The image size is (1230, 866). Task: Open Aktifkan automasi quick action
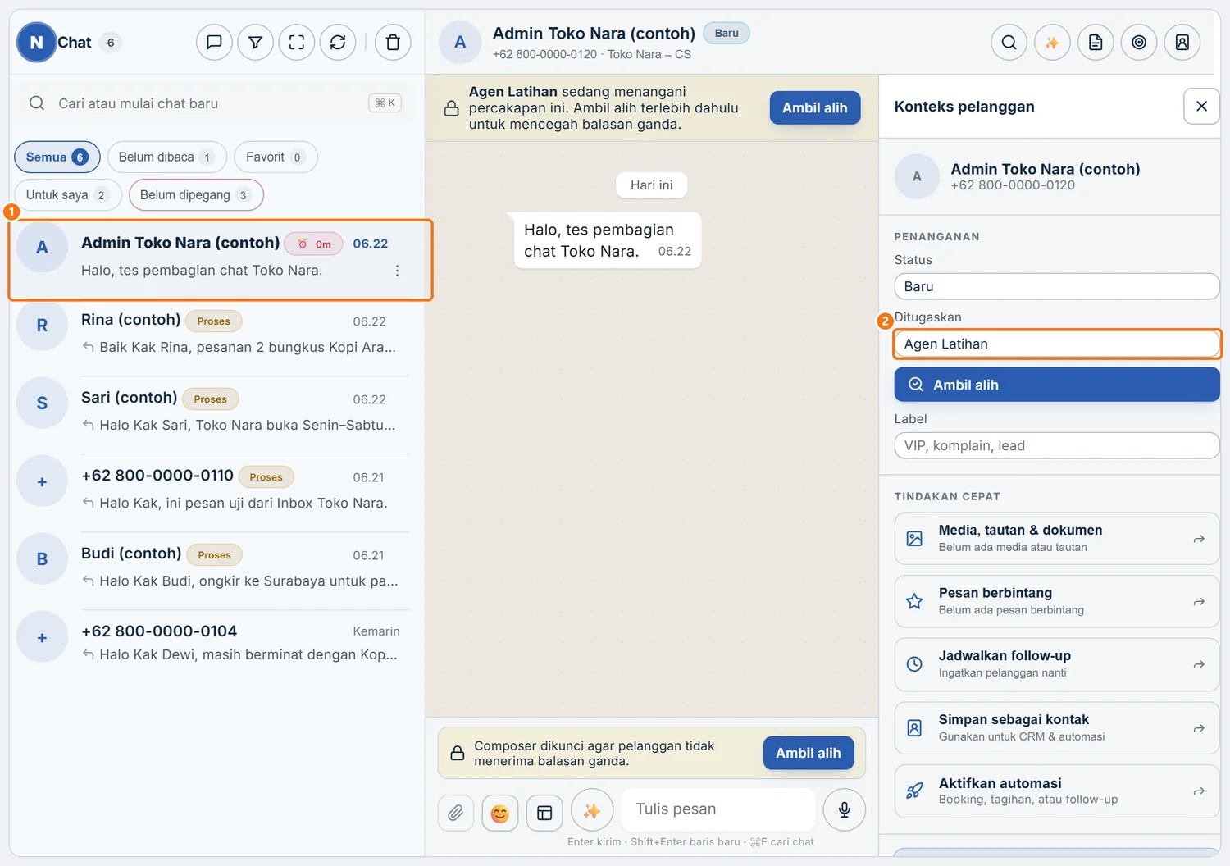click(1056, 791)
